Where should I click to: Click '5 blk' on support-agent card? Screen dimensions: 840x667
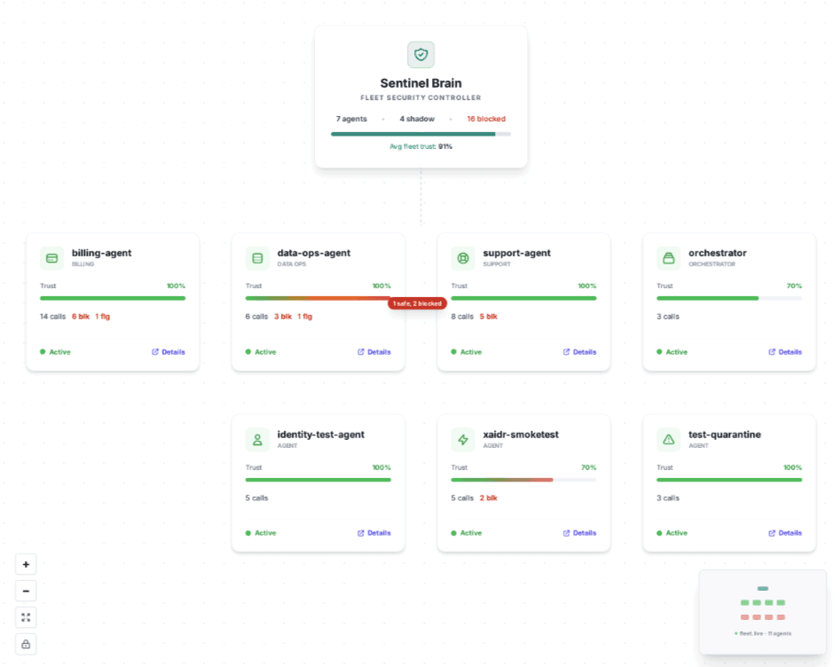click(x=488, y=317)
